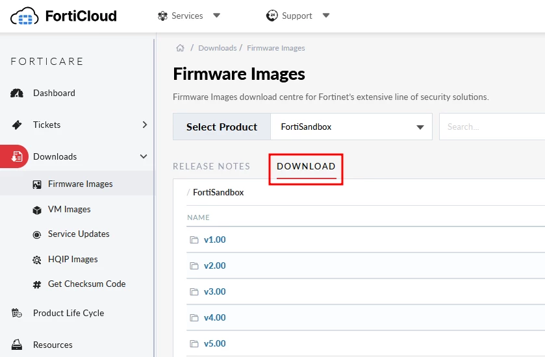545x357 pixels.
Task: Click the Get Checksum Code hash icon
Action: pyautogui.click(x=37, y=285)
